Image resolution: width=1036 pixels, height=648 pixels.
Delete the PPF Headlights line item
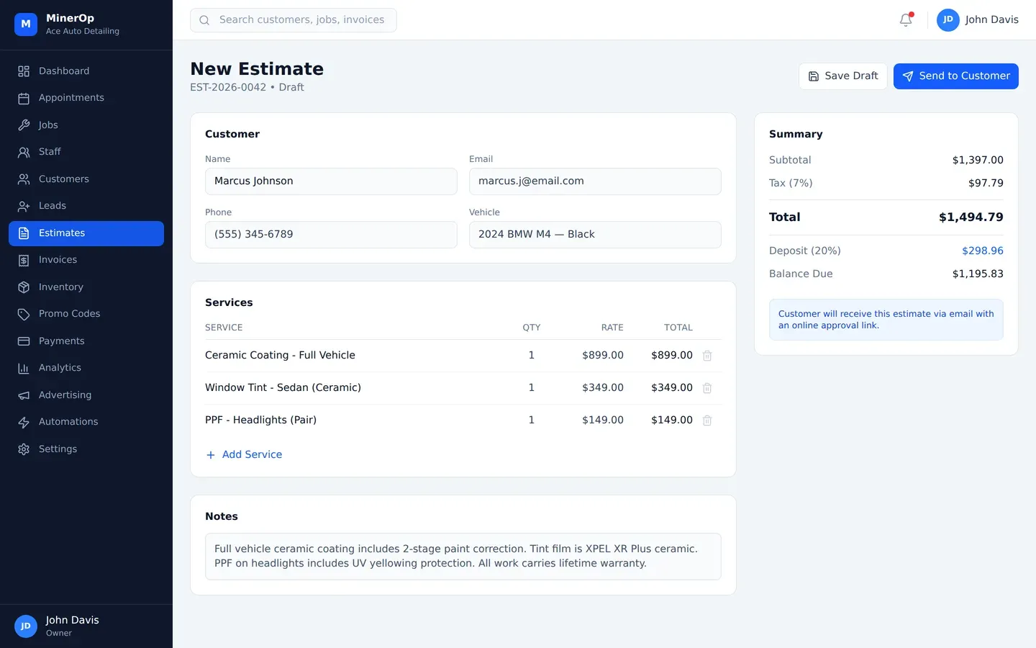[707, 420]
